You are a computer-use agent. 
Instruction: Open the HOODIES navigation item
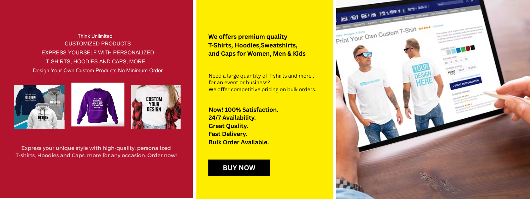[397, 19]
